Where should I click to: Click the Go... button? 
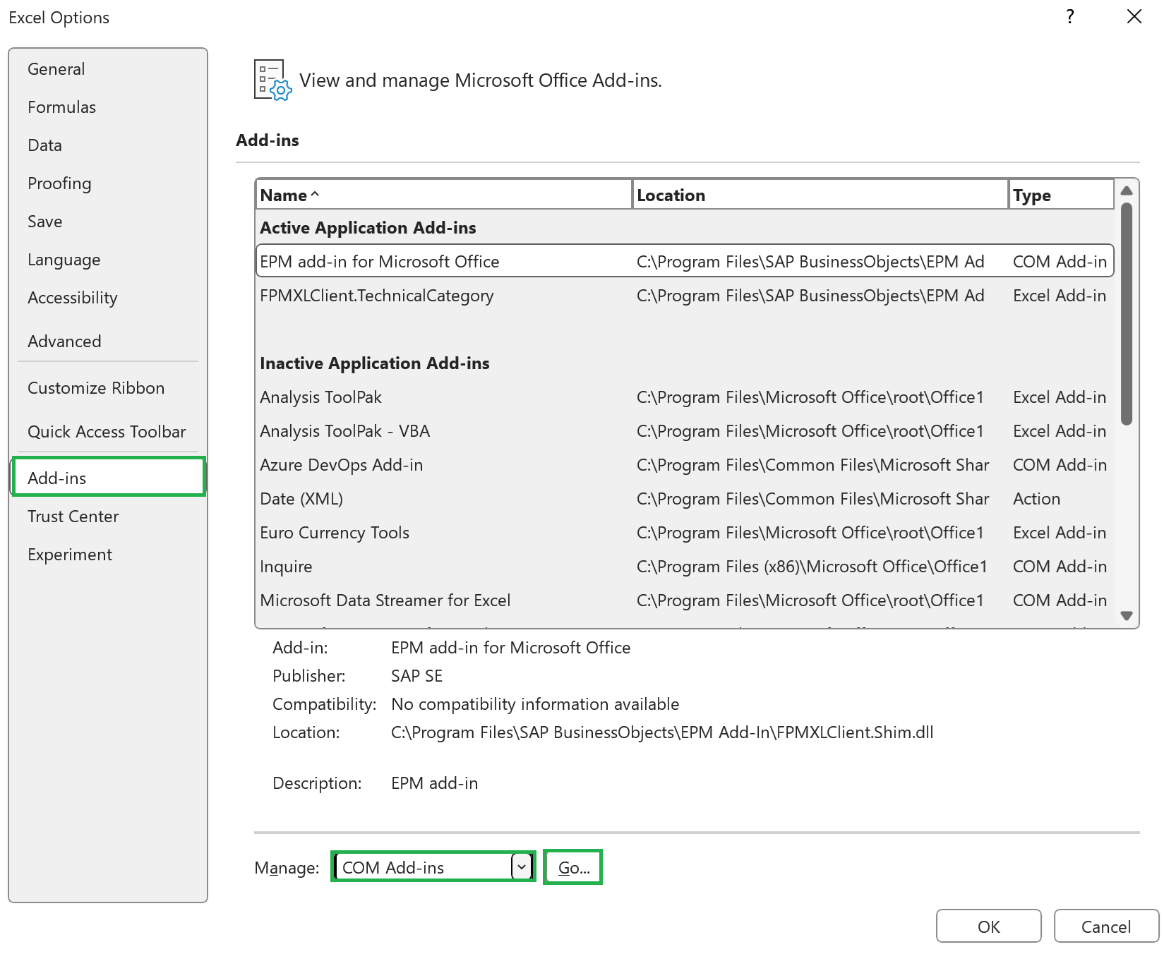point(572,867)
